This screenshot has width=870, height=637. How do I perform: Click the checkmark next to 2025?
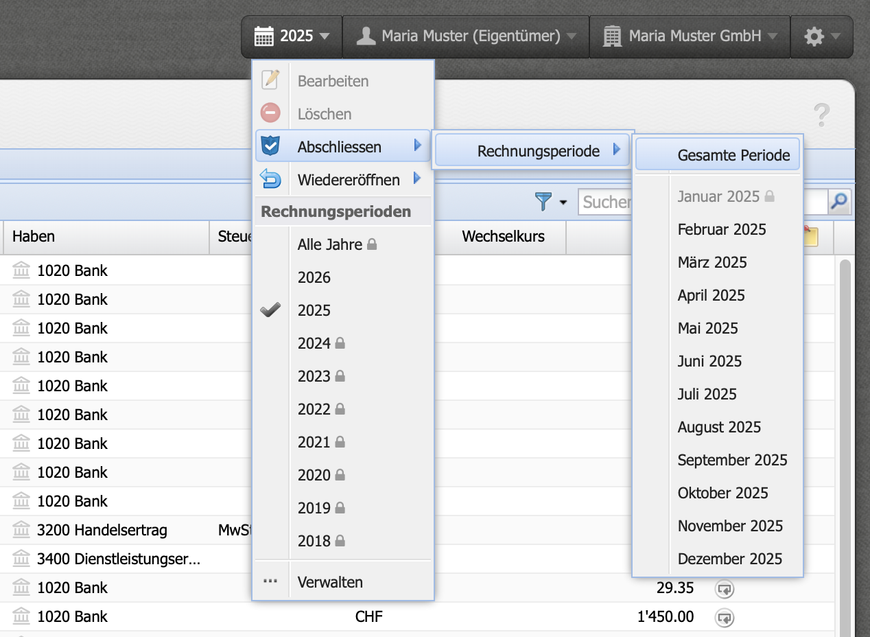(270, 310)
